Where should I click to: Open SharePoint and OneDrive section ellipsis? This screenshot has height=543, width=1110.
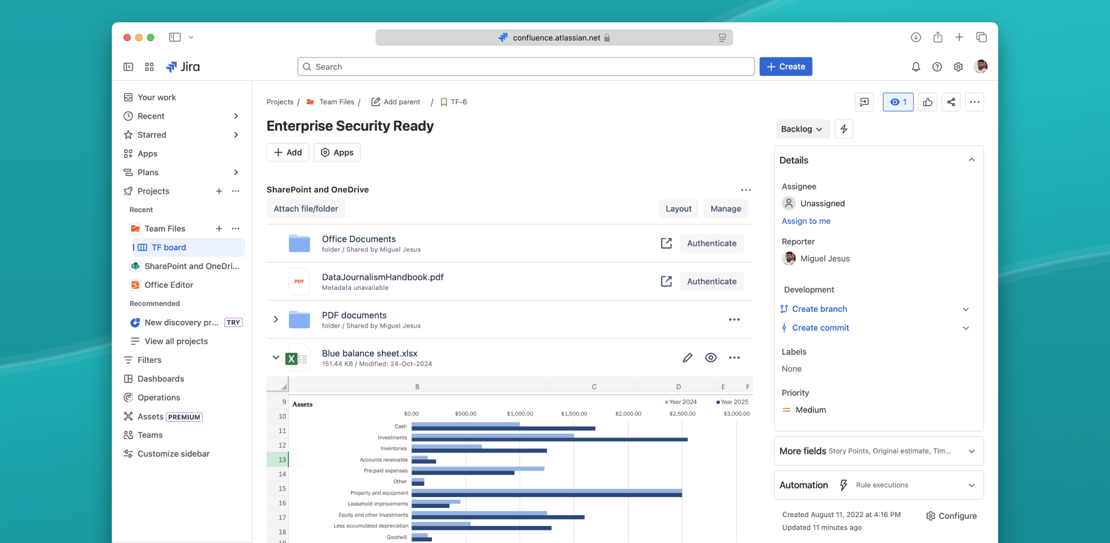pos(746,190)
